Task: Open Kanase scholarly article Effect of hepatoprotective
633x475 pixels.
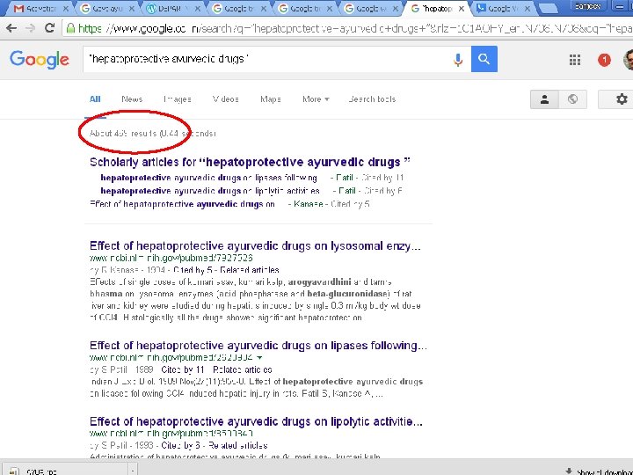Action: pos(183,204)
